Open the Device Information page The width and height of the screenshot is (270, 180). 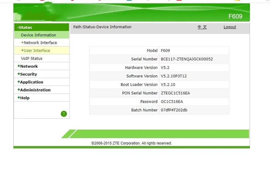tap(38, 35)
